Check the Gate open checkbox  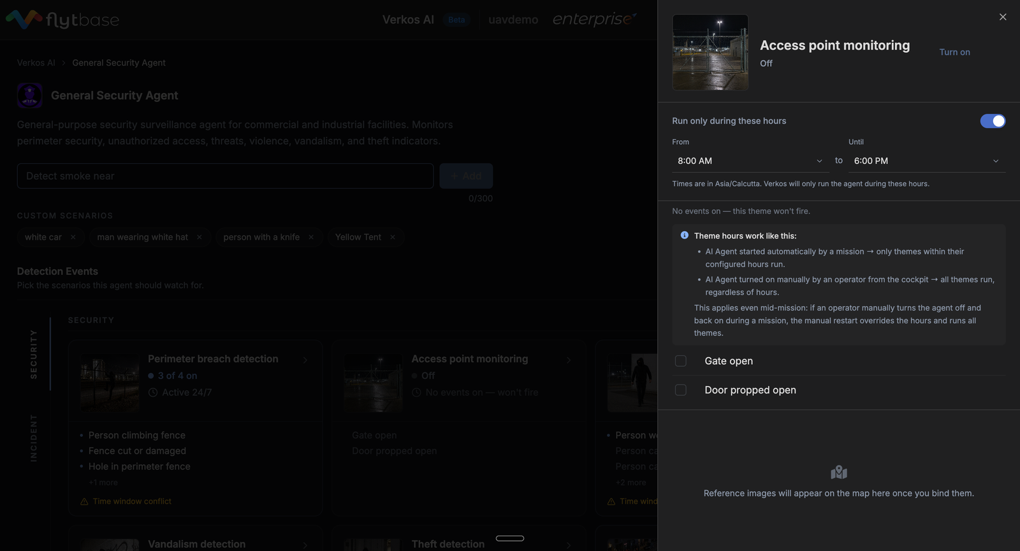[681, 361]
